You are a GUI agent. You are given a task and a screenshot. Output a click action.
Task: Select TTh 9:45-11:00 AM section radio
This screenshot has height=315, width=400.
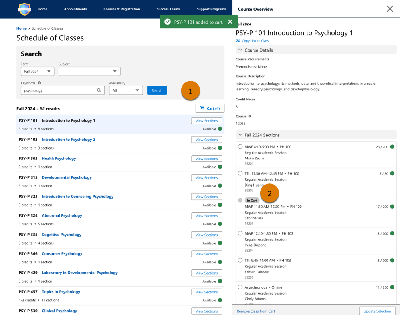pyautogui.click(x=240, y=260)
